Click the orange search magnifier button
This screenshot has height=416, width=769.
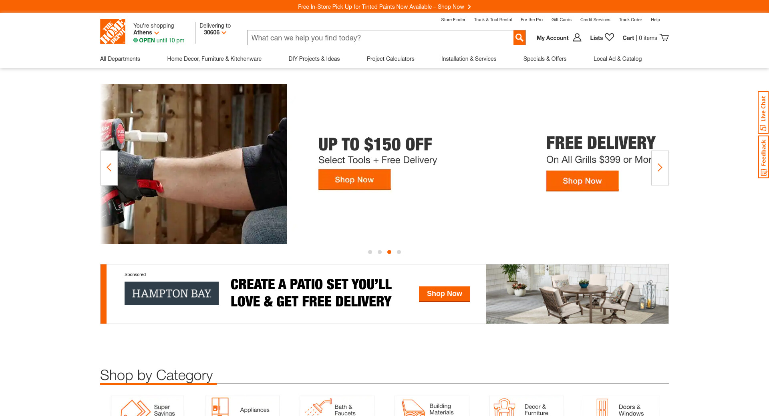click(x=519, y=38)
